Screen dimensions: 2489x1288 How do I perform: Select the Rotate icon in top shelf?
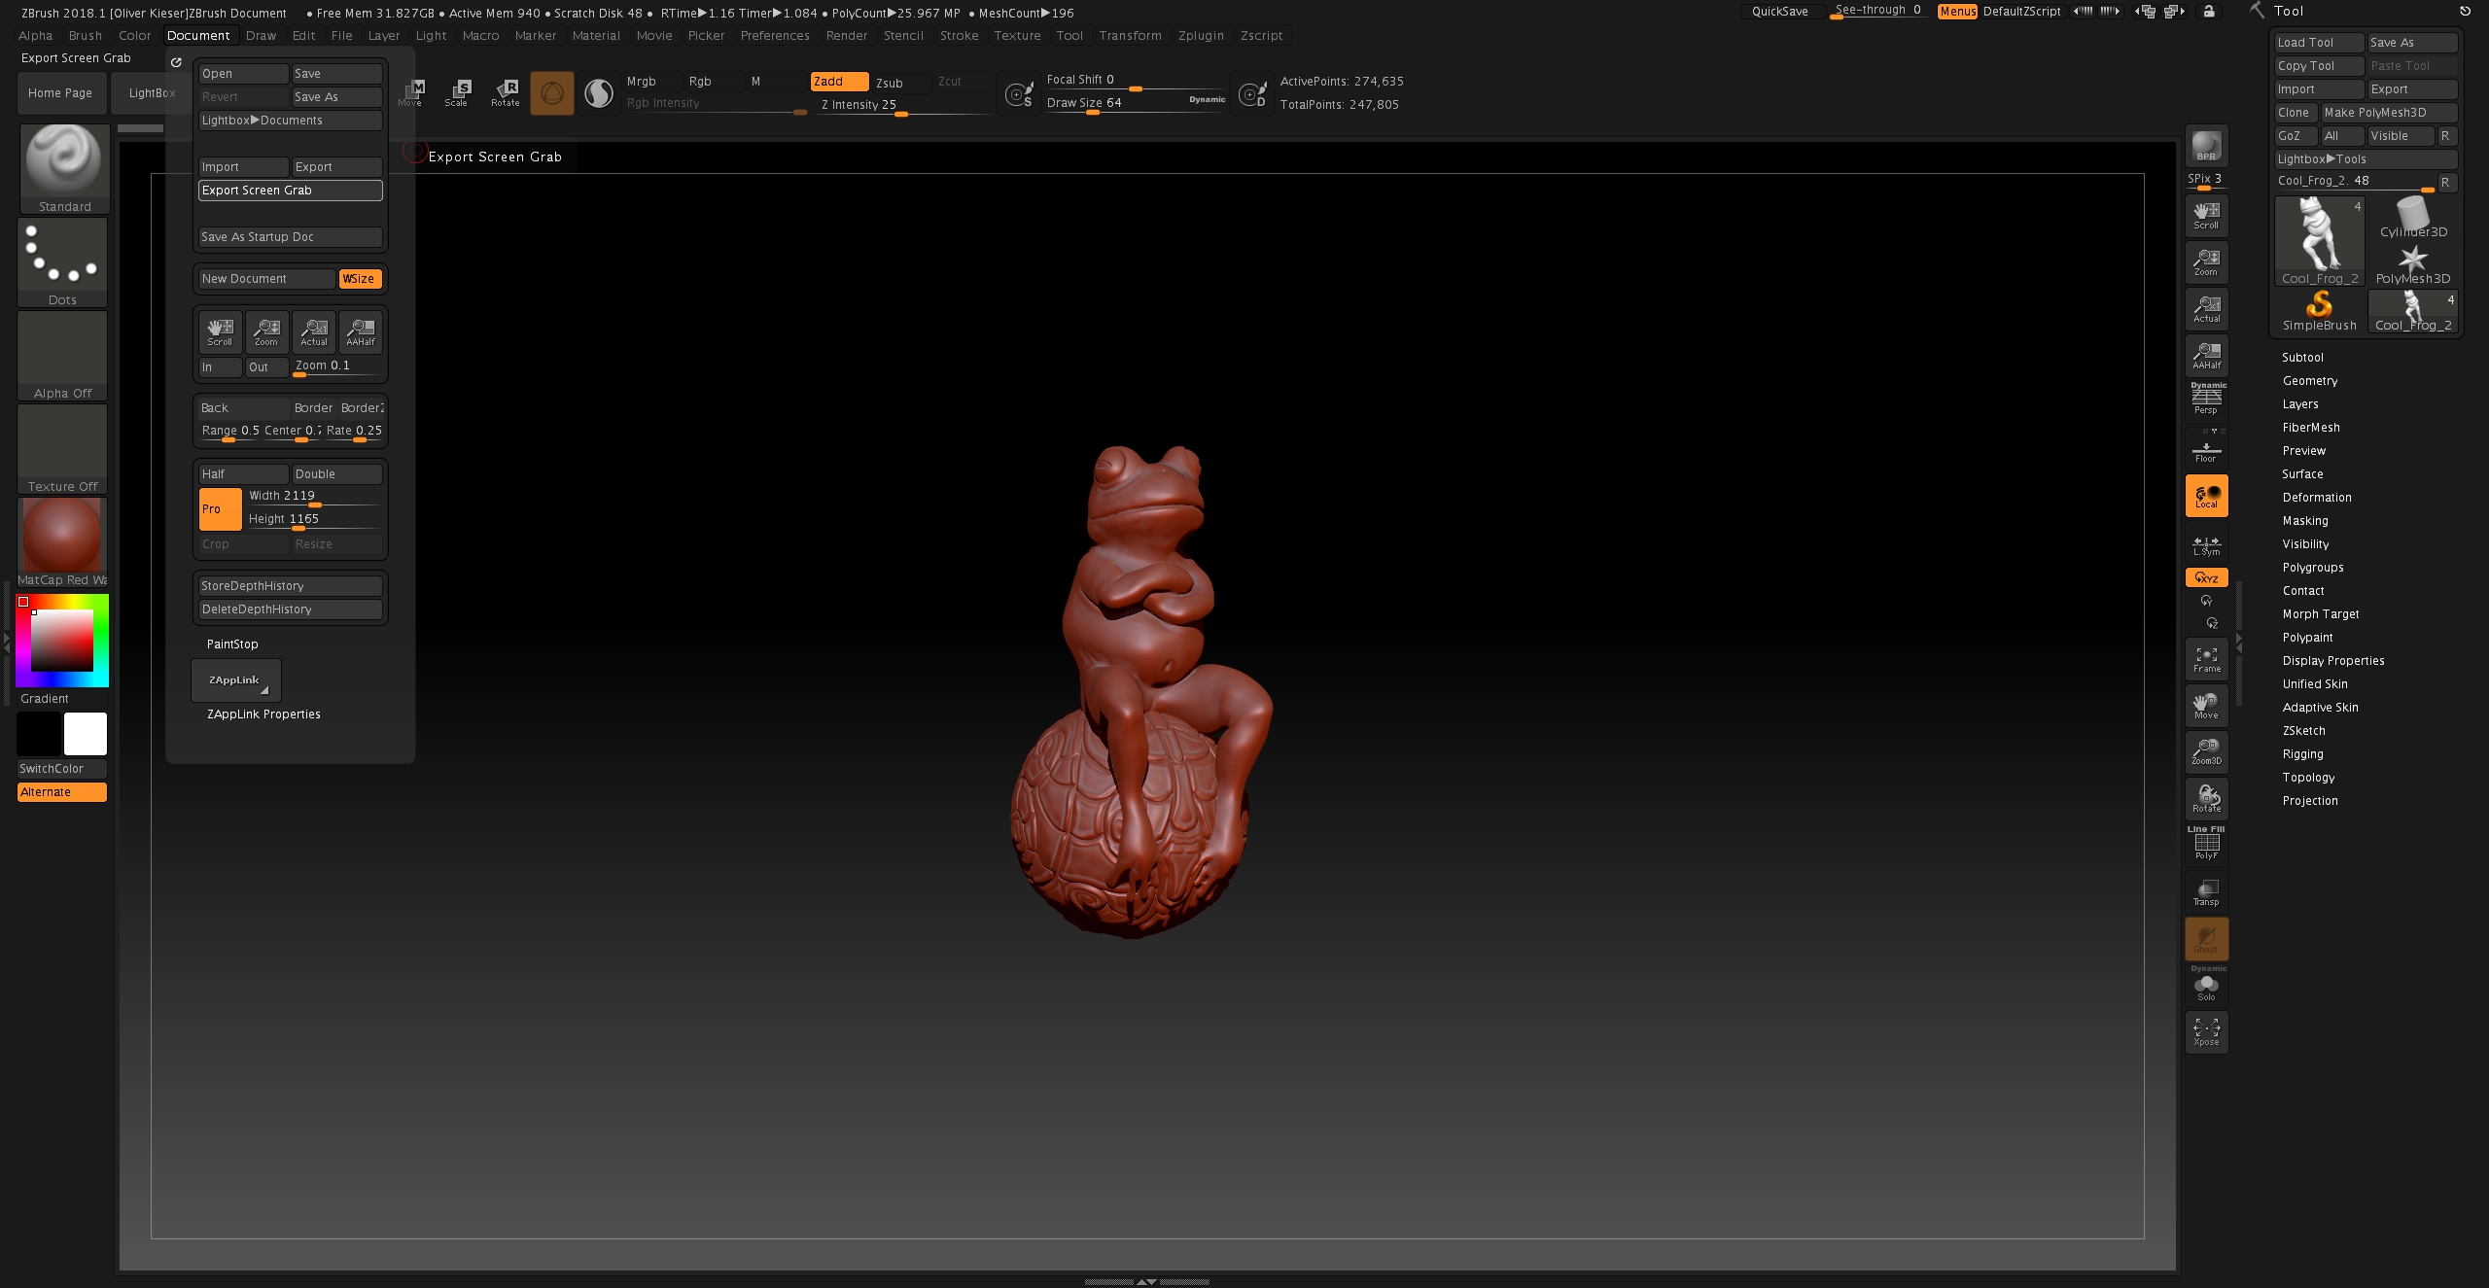tap(505, 93)
